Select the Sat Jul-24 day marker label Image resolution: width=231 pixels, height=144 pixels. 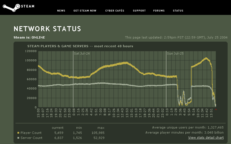point(82,53)
